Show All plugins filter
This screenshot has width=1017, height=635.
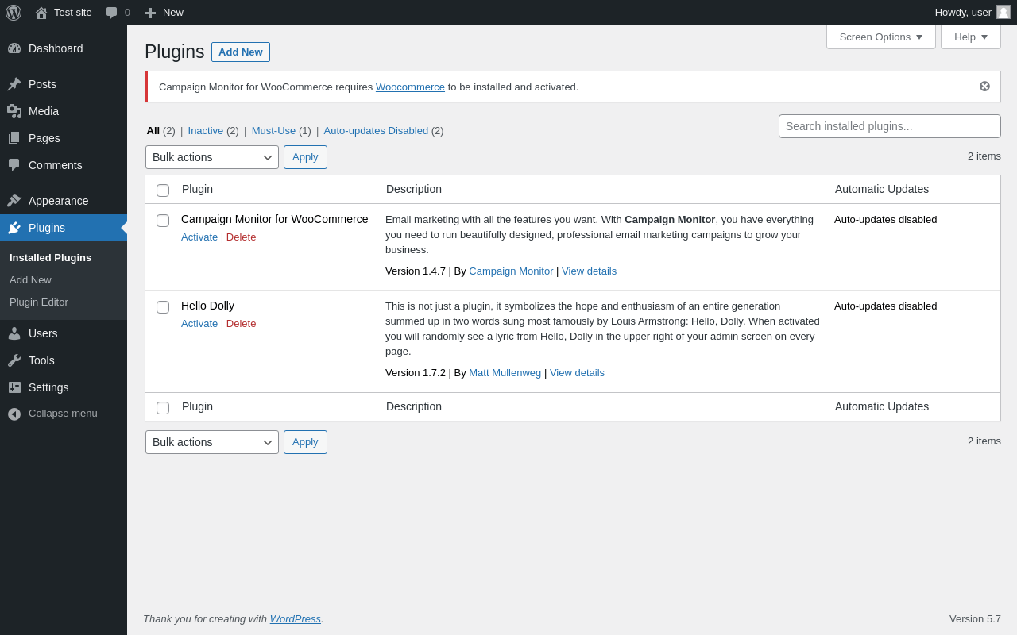[x=153, y=131]
